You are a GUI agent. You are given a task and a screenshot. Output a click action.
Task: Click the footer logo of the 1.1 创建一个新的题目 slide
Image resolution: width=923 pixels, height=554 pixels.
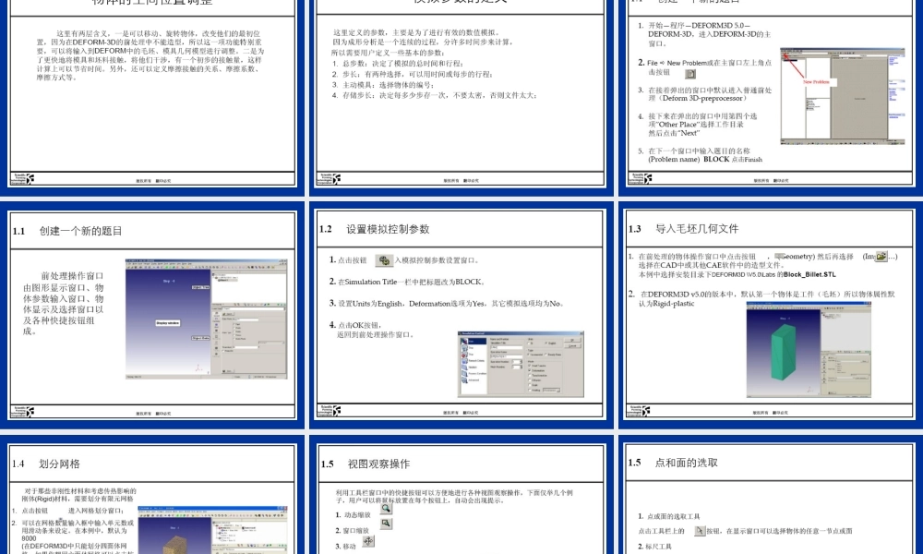pos(22,412)
